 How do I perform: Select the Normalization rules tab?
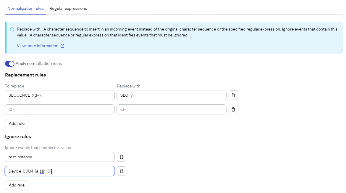25,8
